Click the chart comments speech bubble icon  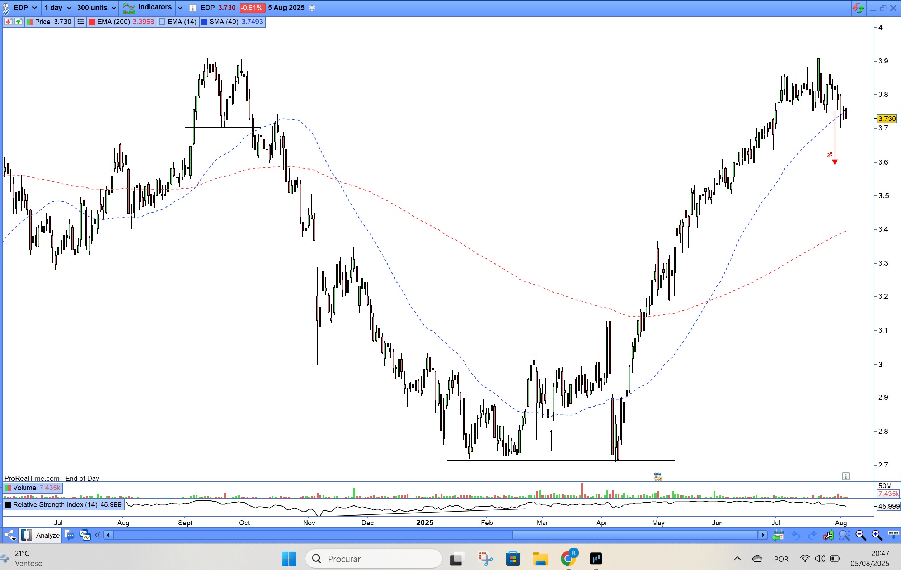pos(70,535)
